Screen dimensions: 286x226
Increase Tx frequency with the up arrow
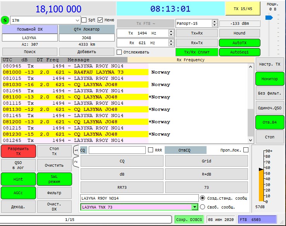point(171,31)
